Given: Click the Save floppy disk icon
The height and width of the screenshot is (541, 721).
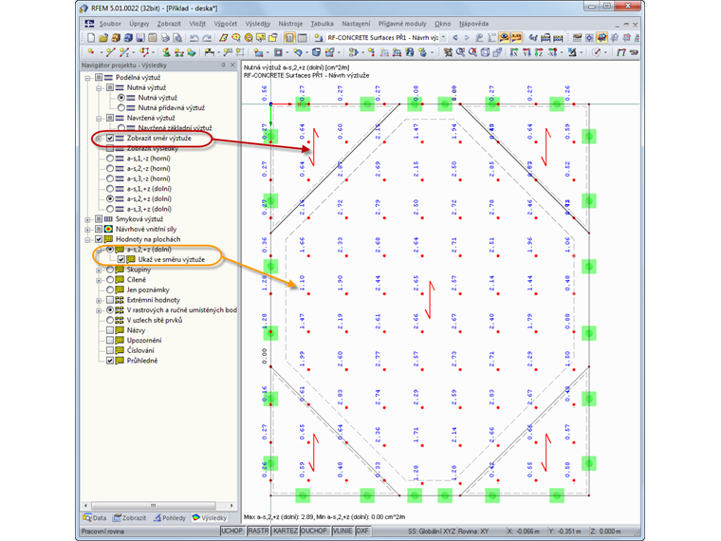Looking at the screenshot, I should point(140,38).
